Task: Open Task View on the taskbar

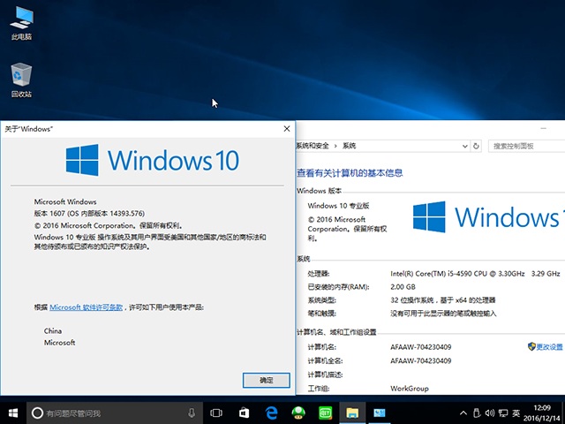Action: point(216,413)
